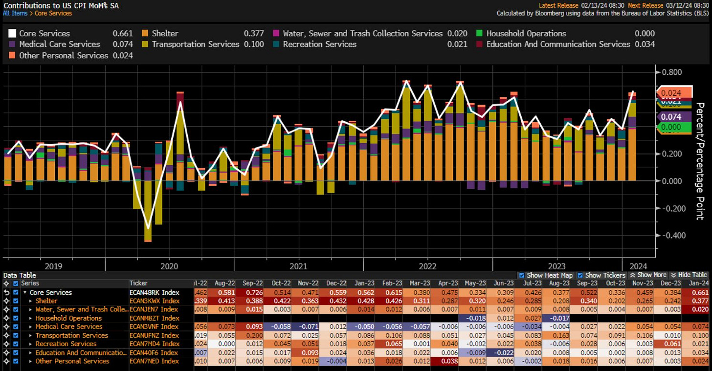Click the crosshair icon beside Transportation Services
Screen dimensions: 712x371
pos(6,335)
